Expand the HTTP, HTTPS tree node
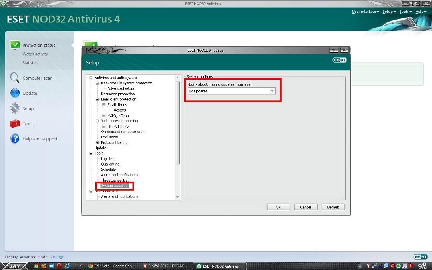Viewport: 432px width, 270px height. [x=104, y=126]
